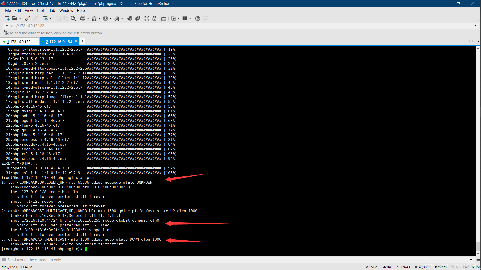The height and width of the screenshot is (270, 481).
Task: Click the File transfer icon
Action: click(x=94, y=18)
